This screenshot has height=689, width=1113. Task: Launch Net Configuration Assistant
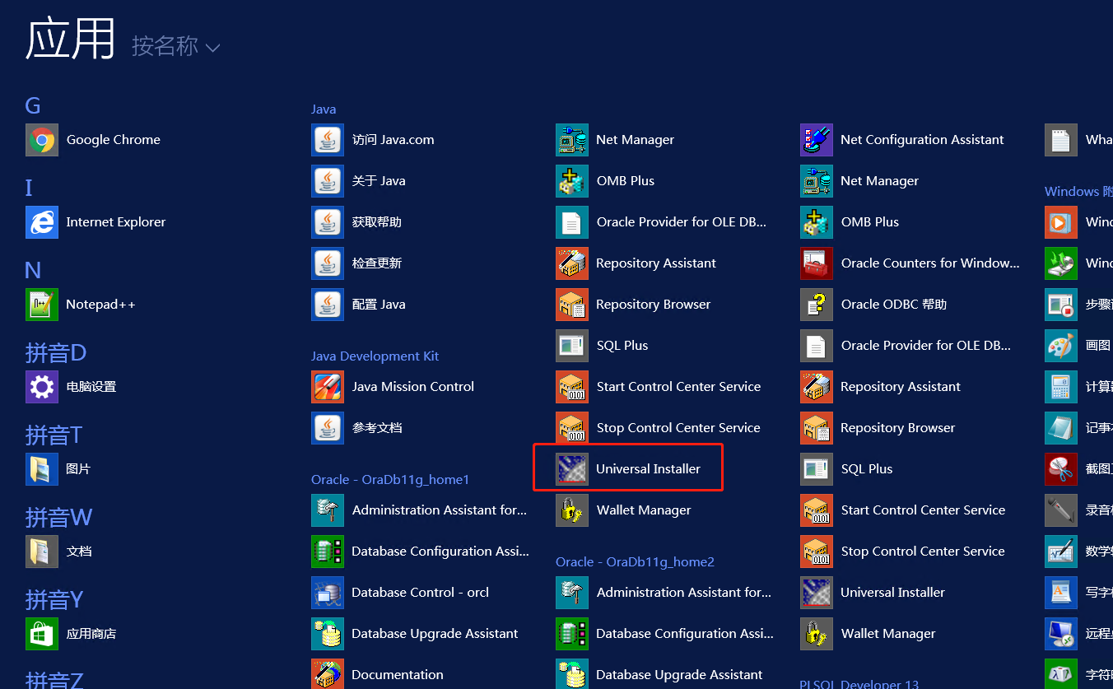click(x=902, y=140)
